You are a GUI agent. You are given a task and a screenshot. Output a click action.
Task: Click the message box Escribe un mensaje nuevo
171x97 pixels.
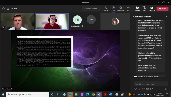(x=151, y=84)
